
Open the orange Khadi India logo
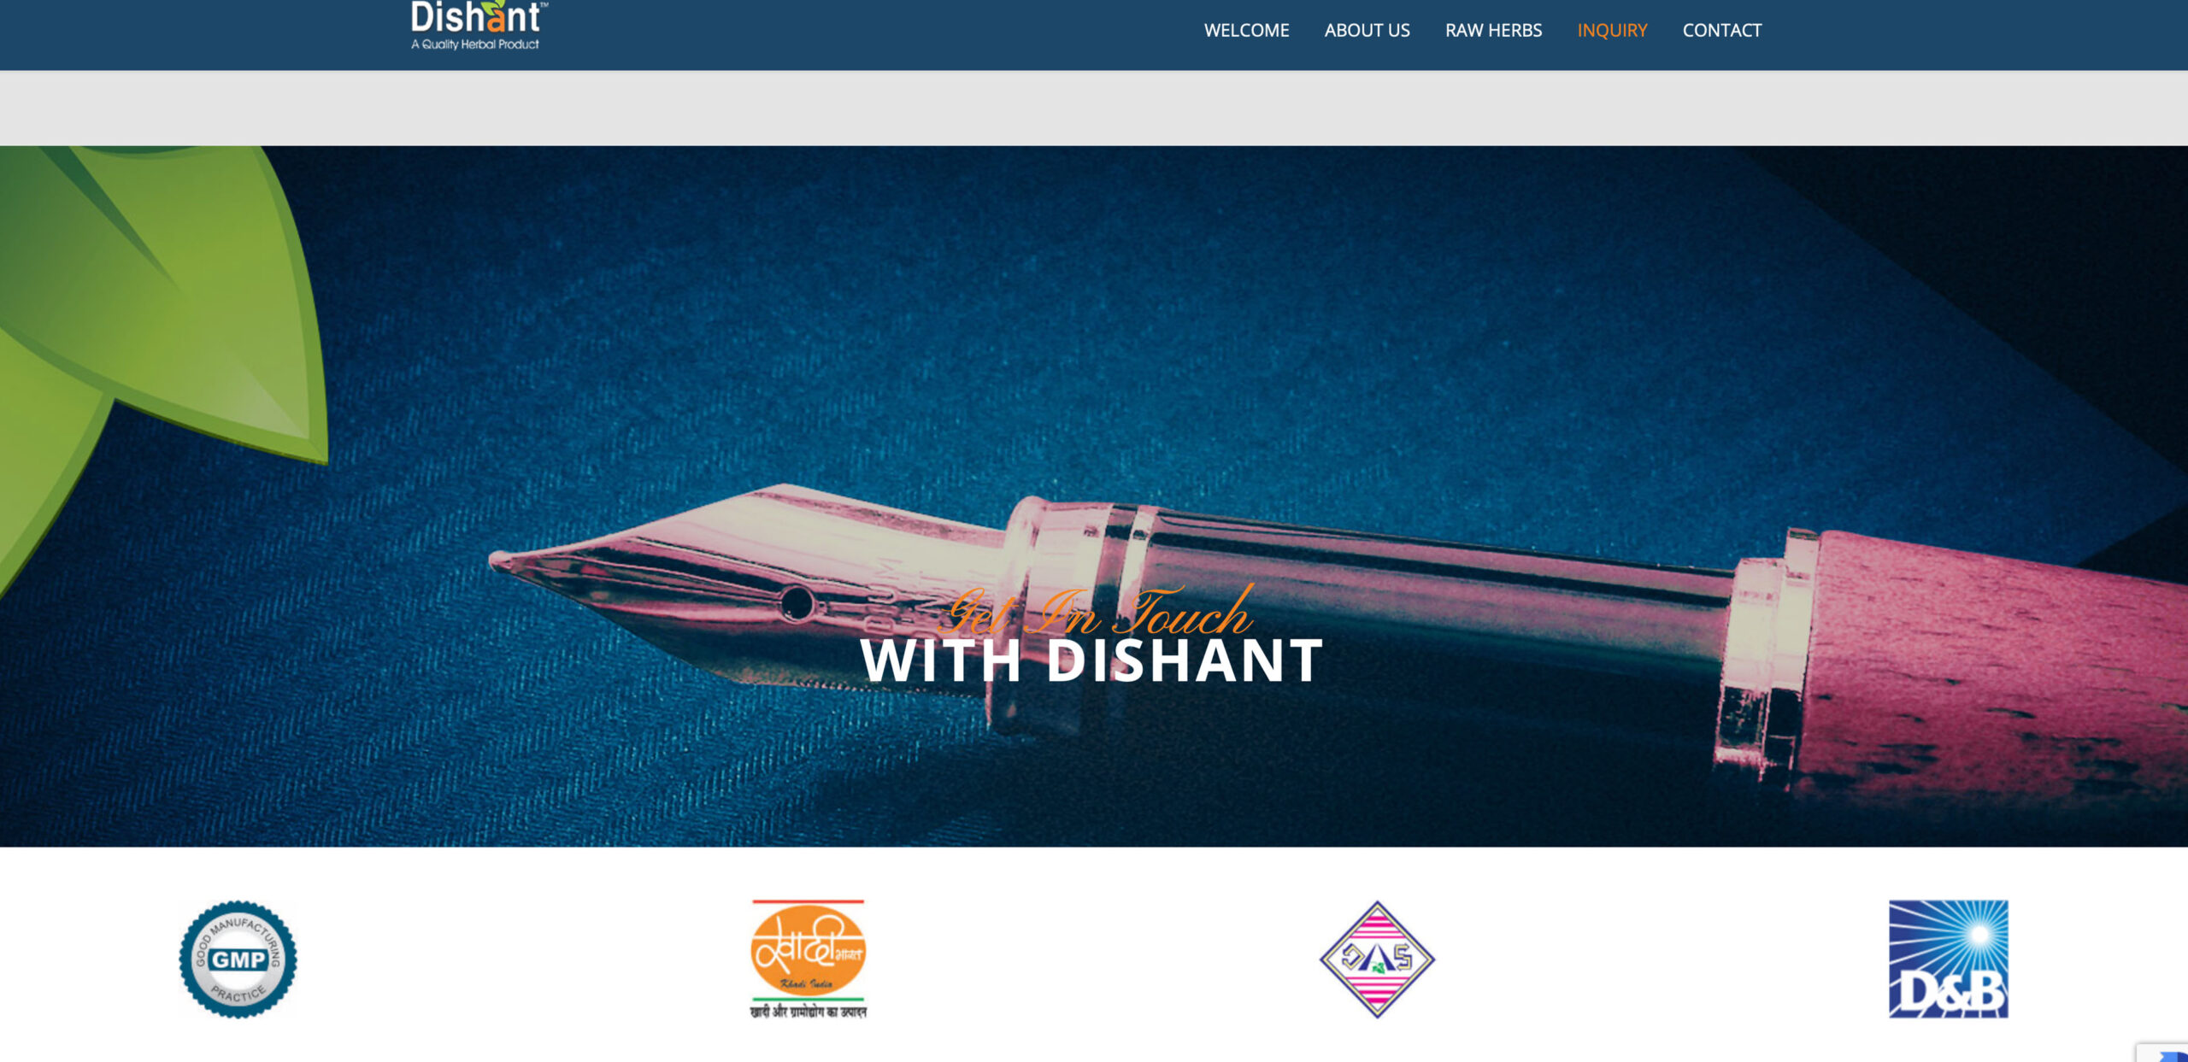click(808, 948)
